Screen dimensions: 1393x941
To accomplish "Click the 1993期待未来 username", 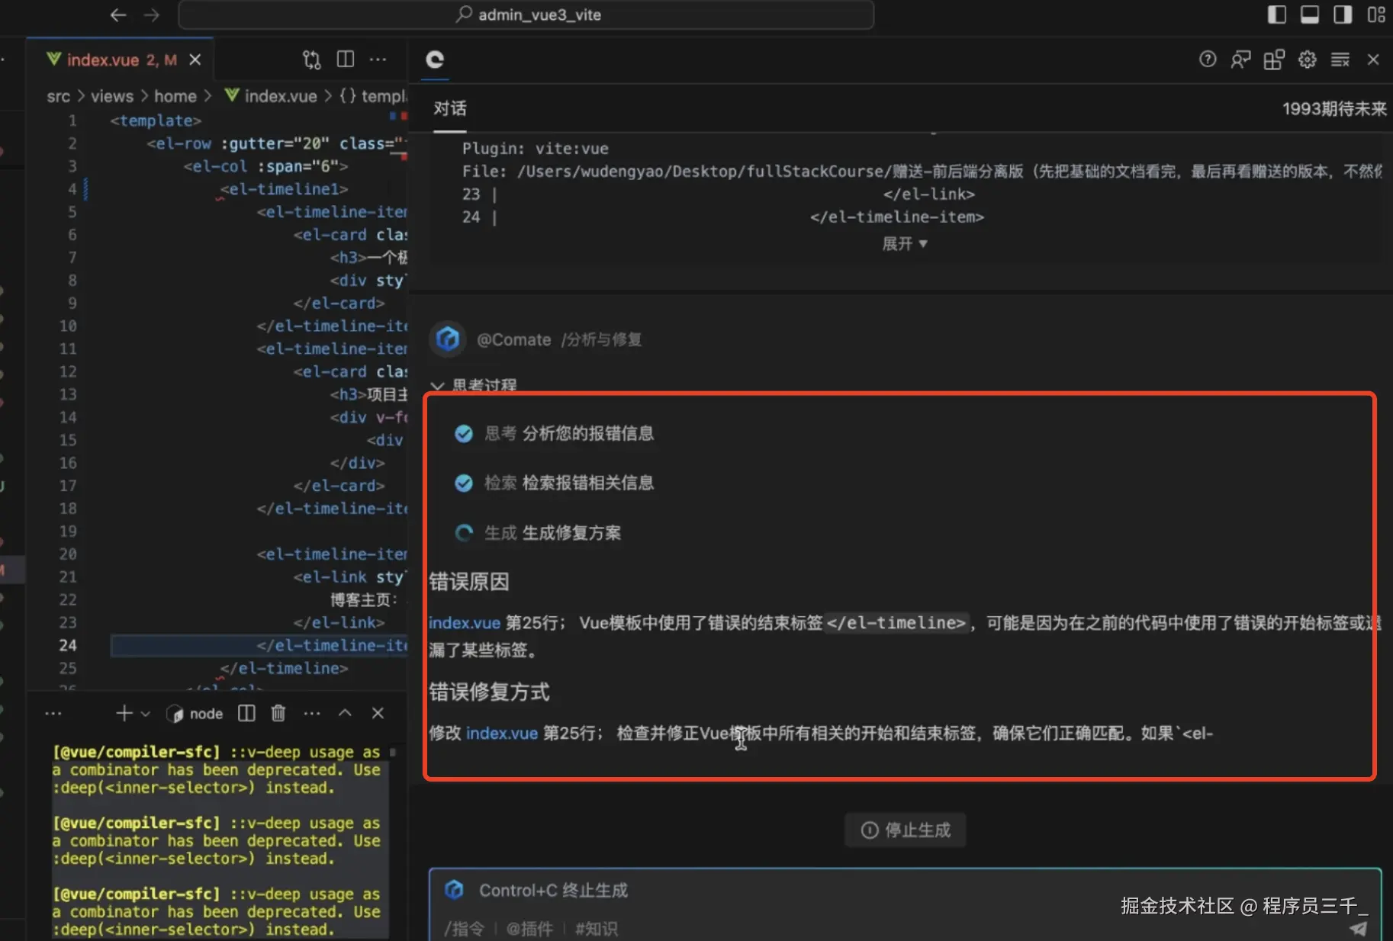I will (1334, 109).
